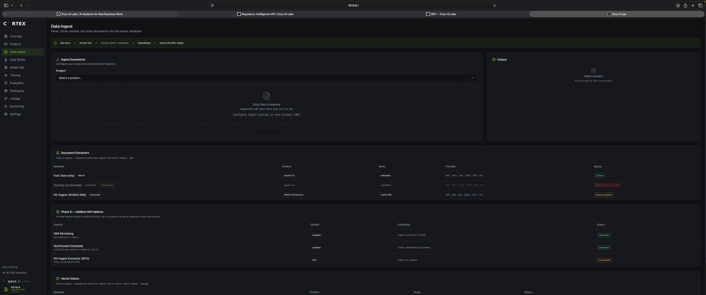Go to Model Hub in the sidebar
The image size is (706, 295).
[x=23, y=67]
